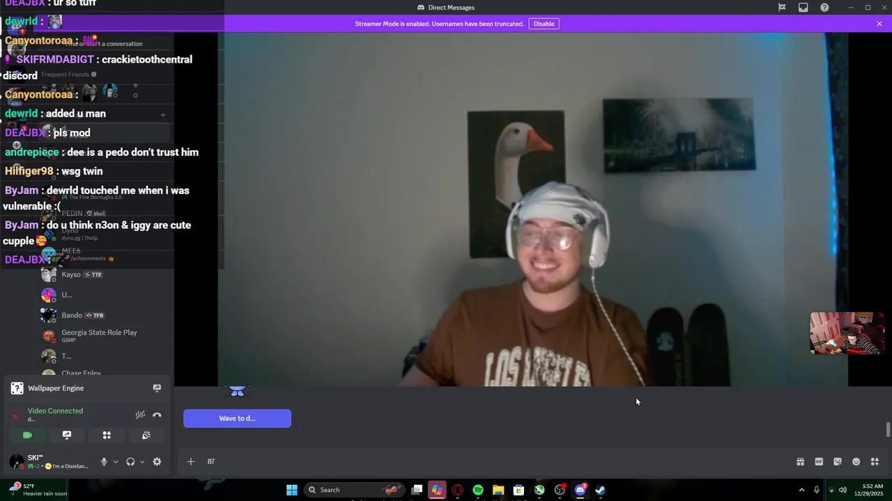Open the weather widget on taskbar

coord(38,490)
